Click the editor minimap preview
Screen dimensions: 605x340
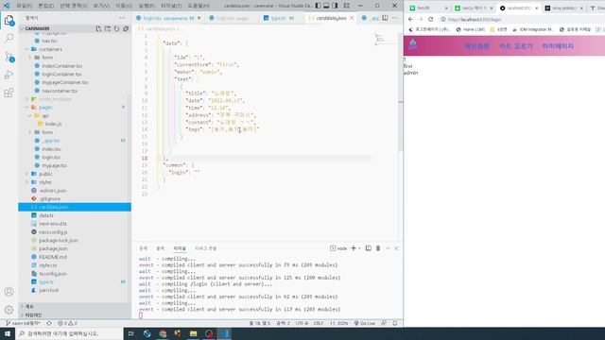point(380,39)
